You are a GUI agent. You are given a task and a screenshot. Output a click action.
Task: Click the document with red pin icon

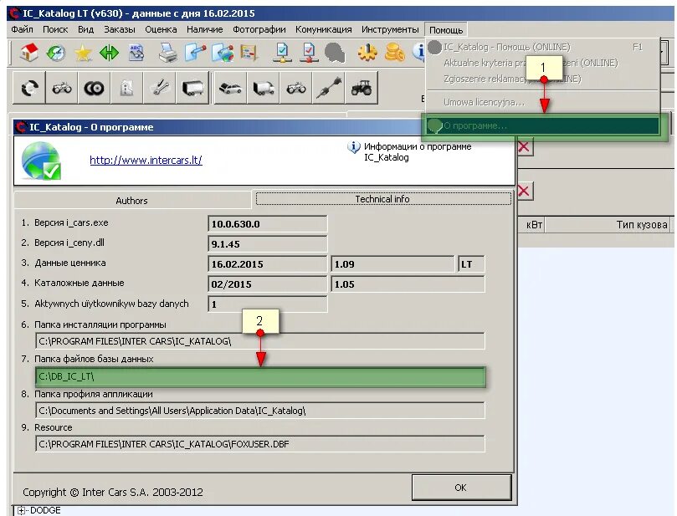click(195, 53)
